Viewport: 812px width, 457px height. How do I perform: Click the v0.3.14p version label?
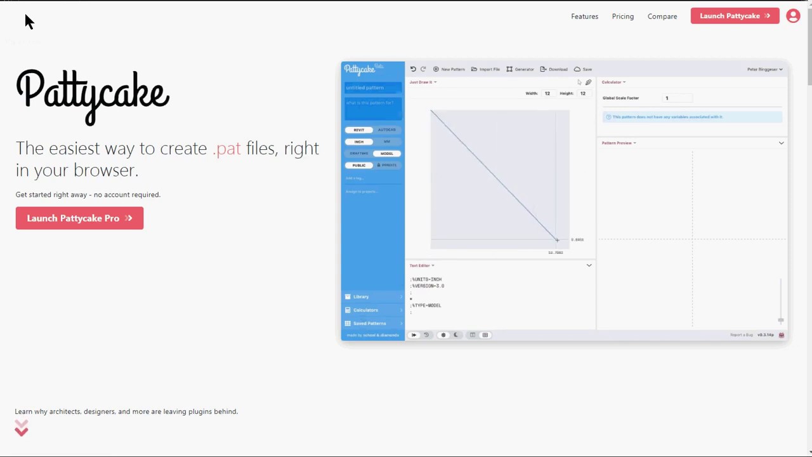point(766,335)
